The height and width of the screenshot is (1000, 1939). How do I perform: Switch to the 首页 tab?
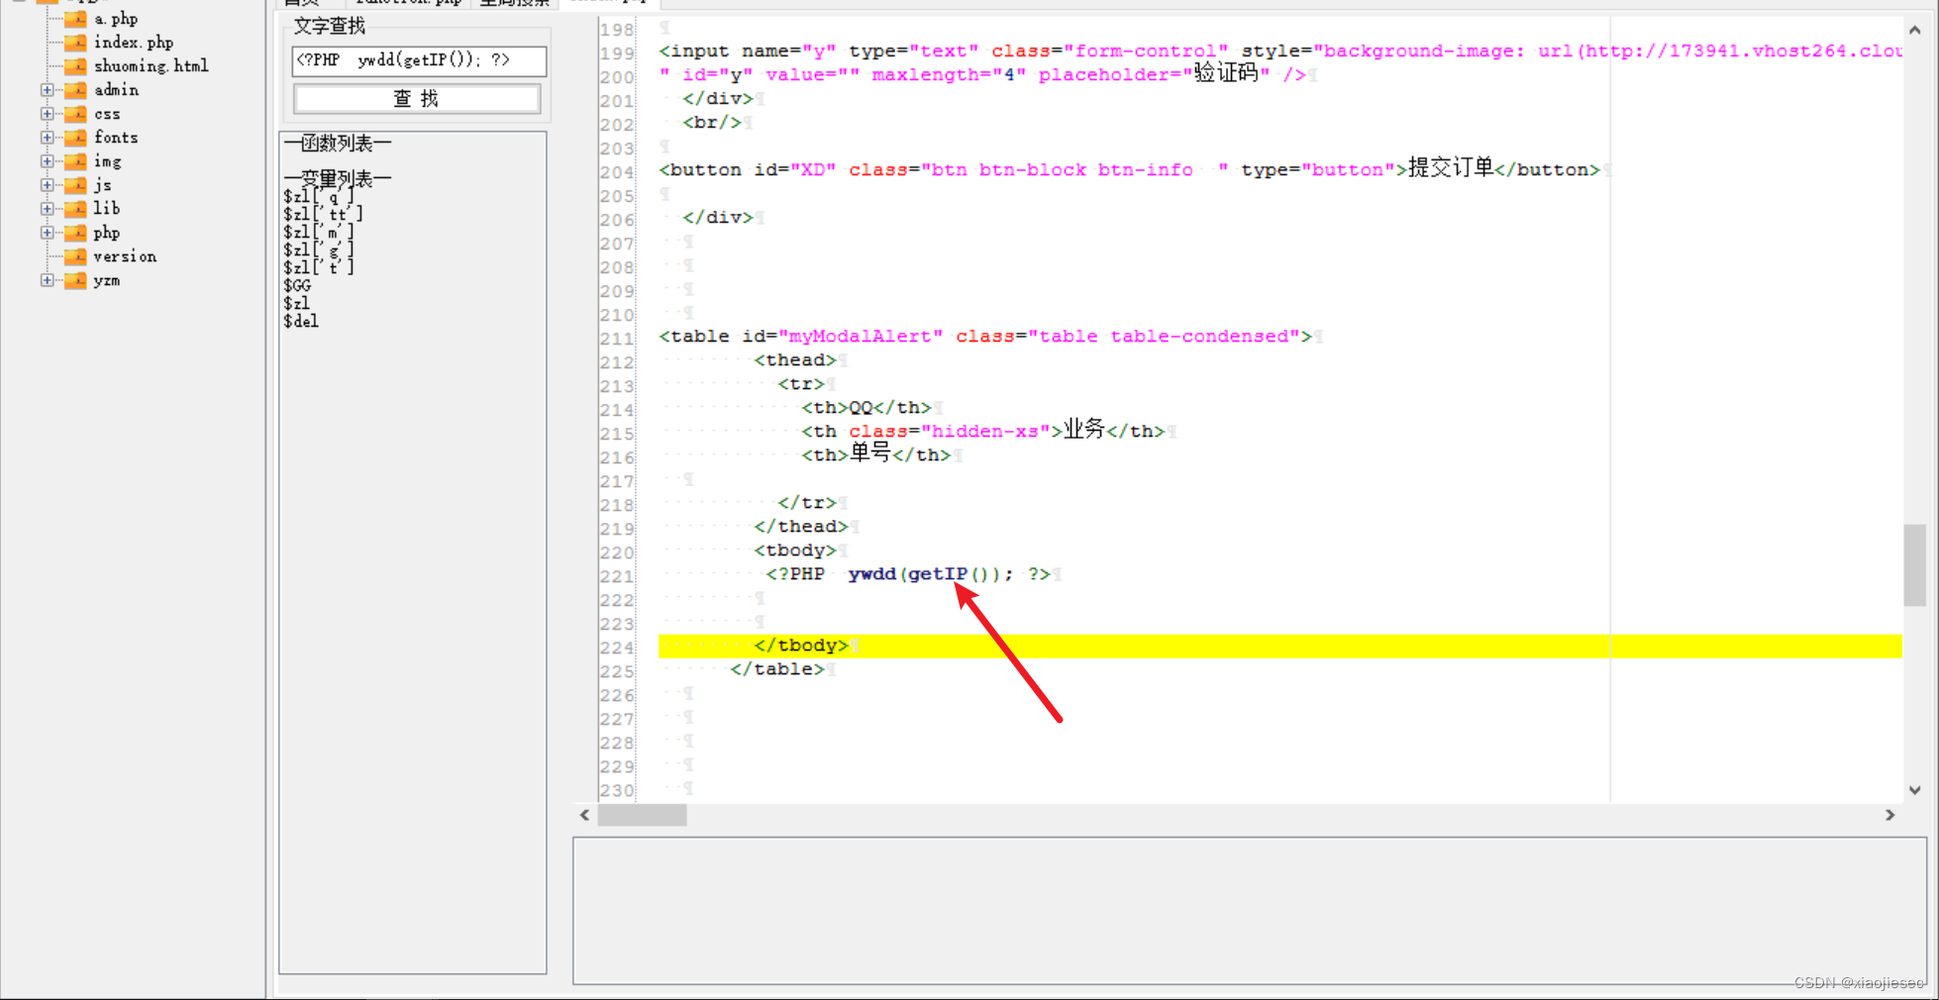[302, 3]
